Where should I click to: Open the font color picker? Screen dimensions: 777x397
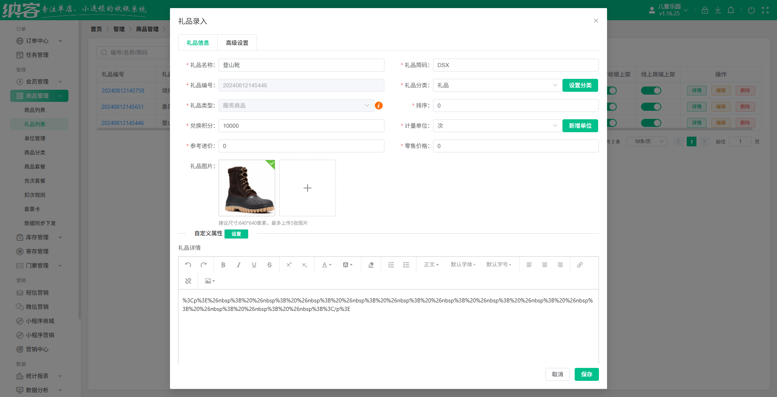coord(326,265)
